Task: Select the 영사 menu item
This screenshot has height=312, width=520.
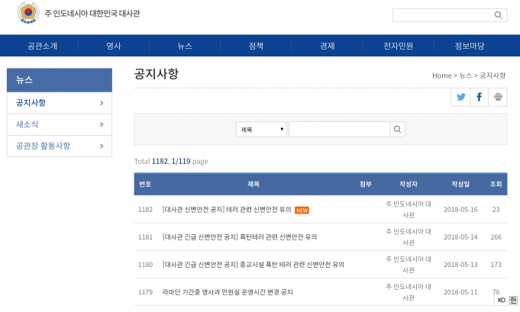Action: click(114, 46)
